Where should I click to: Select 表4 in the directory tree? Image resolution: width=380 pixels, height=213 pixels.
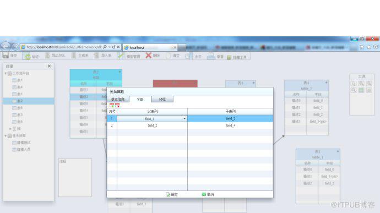coord(18,87)
